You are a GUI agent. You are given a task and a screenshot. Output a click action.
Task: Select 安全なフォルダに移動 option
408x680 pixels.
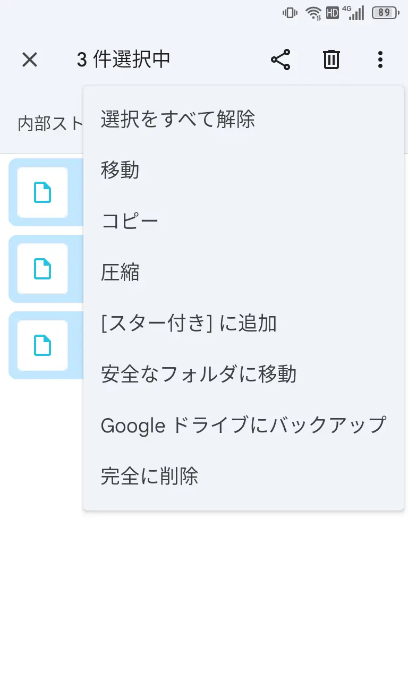coord(199,375)
